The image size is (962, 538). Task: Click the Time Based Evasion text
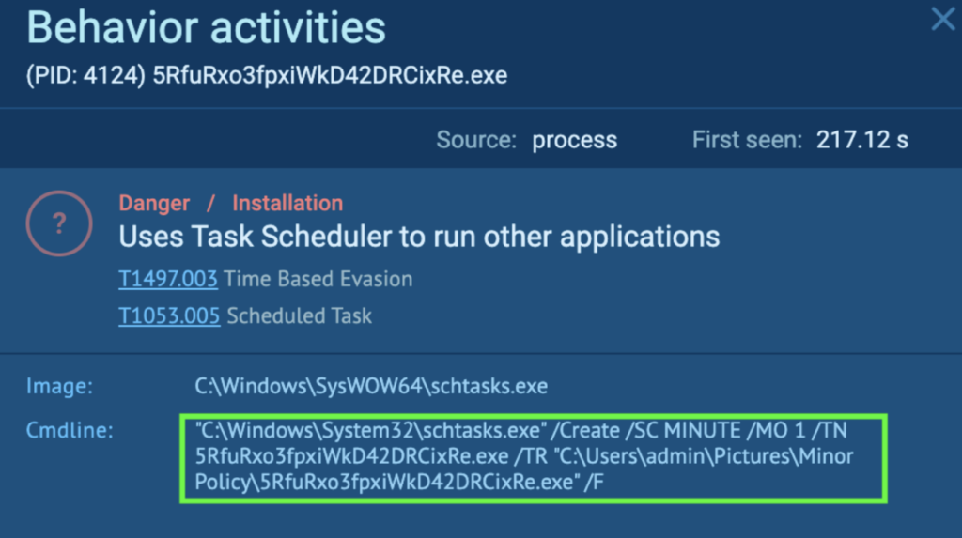319,279
